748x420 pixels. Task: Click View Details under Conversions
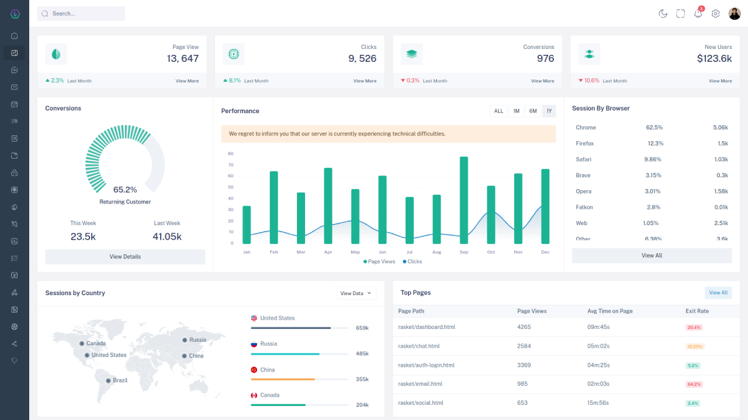point(124,257)
